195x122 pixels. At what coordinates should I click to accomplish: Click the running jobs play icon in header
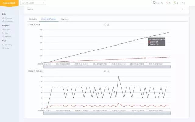(175, 3)
